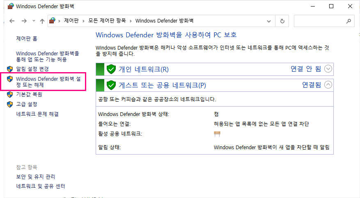Click 방화벽이 새 앱을 차단할 때 알림 text
360x198 pixels.
[272, 147]
